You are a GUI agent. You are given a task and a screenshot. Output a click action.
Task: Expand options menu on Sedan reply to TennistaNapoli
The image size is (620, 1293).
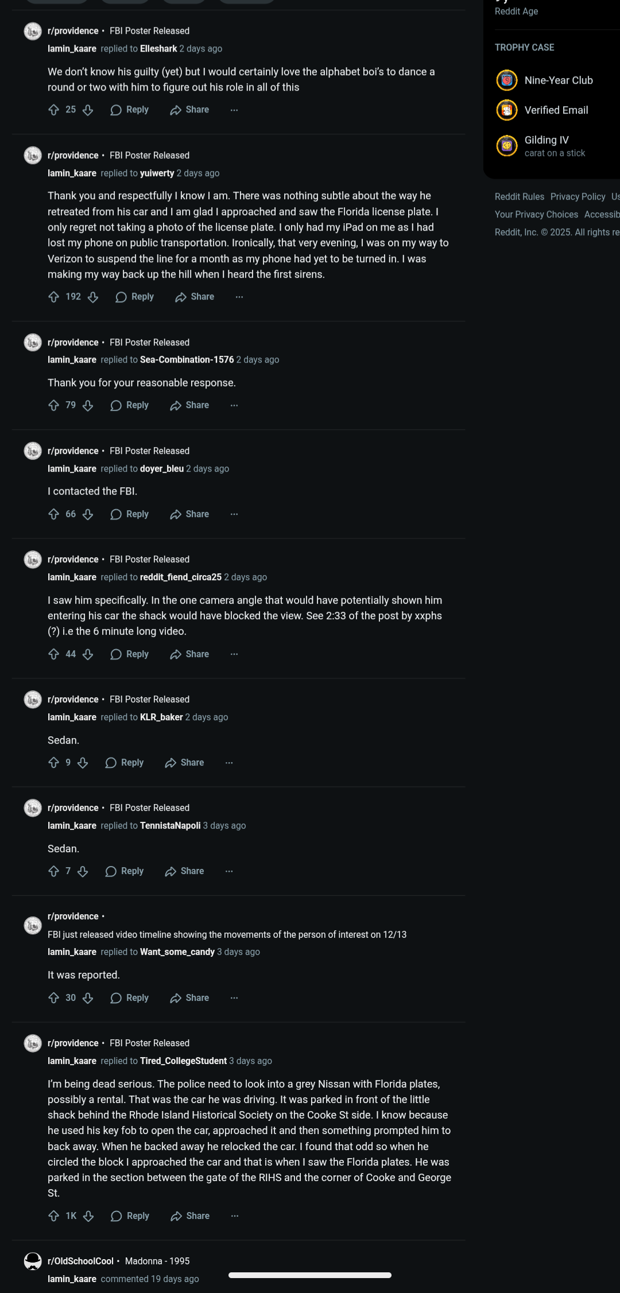[x=229, y=871]
